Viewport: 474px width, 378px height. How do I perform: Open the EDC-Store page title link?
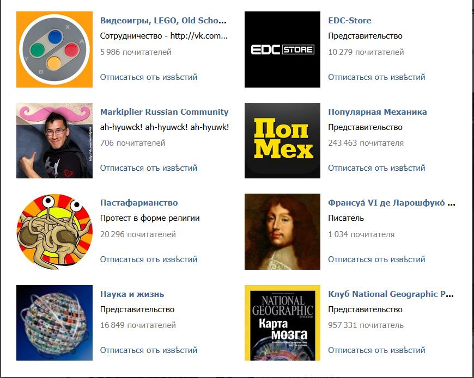[350, 21]
